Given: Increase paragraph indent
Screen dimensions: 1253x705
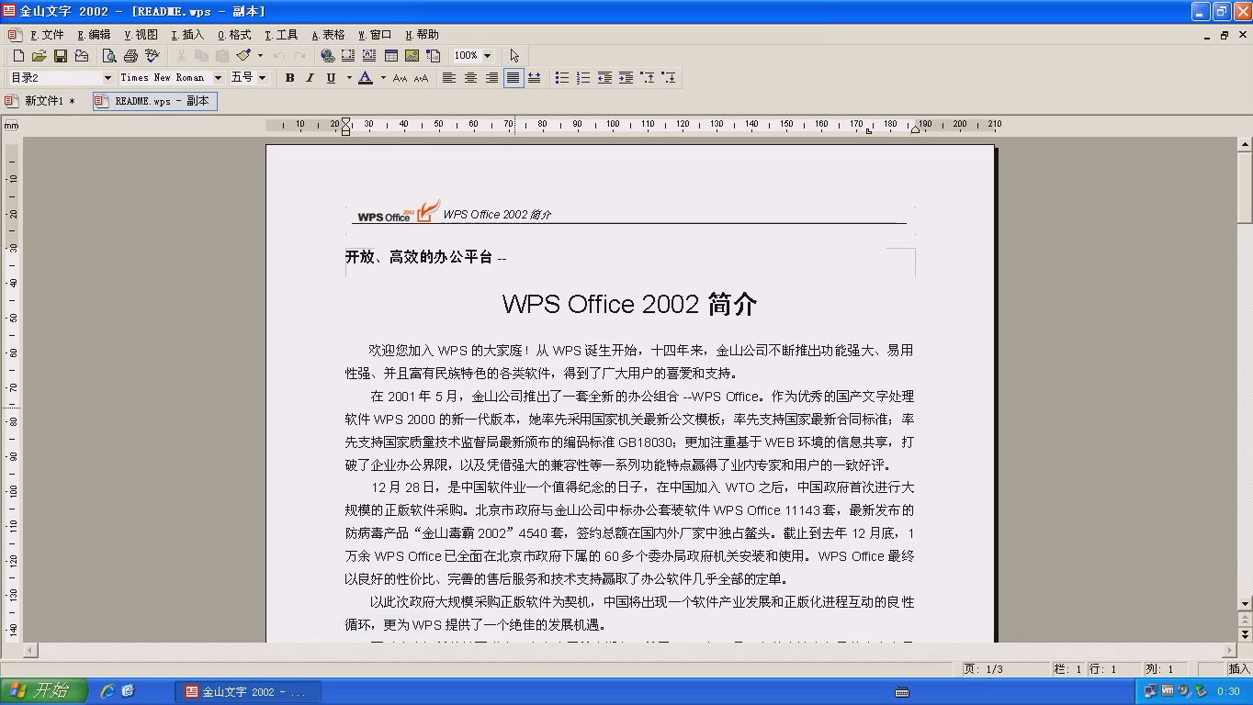Looking at the screenshot, I should click(626, 78).
